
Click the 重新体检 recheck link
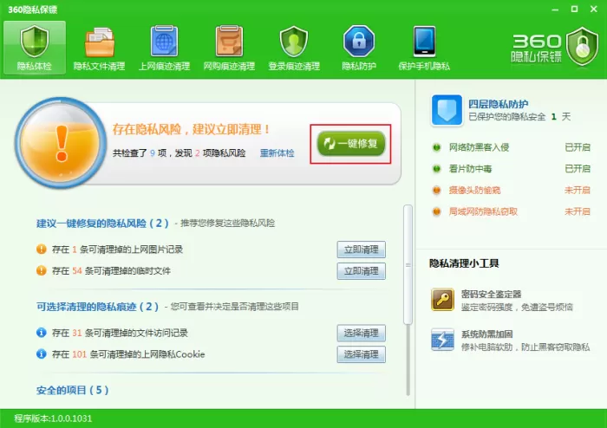pyautogui.click(x=277, y=153)
